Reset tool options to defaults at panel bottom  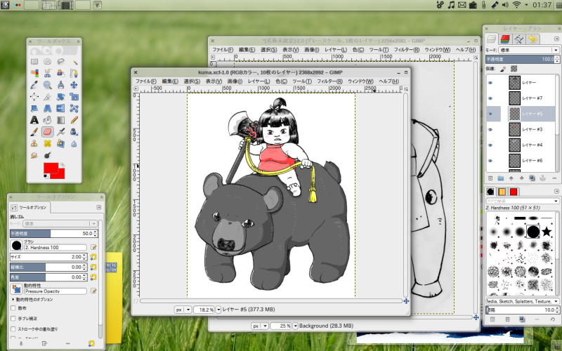tap(91, 343)
